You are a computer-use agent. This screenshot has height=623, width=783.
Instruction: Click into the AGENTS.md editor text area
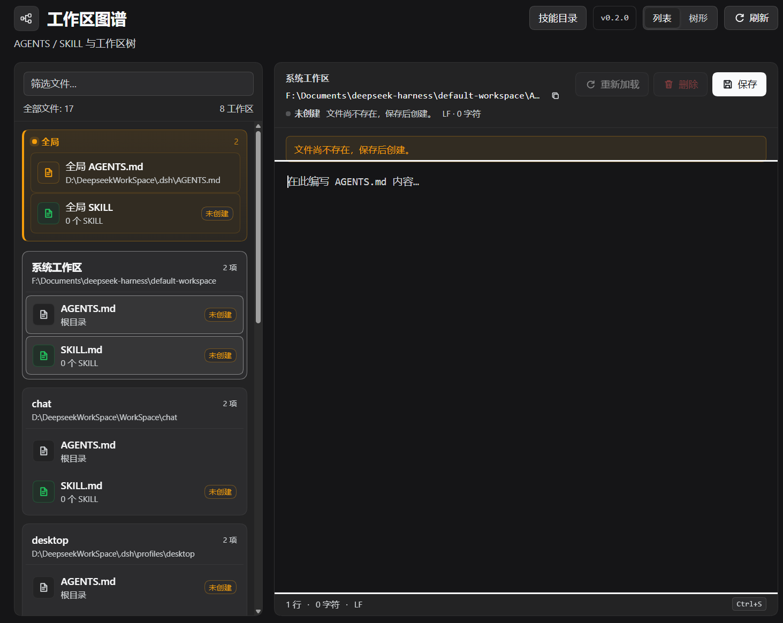point(526,377)
